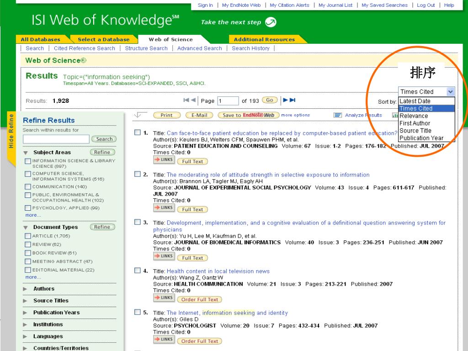Expand the Source Titles refine section
The width and height of the screenshot is (468, 351).
coord(26,301)
